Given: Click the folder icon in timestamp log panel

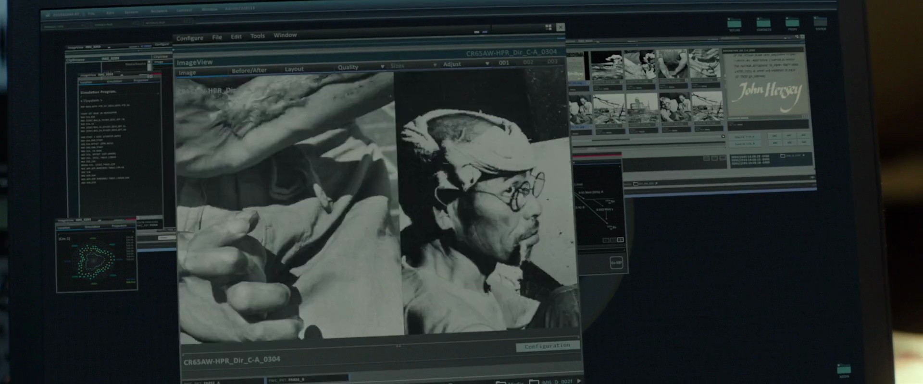Looking at the screenshot, I should click(783, 156).
